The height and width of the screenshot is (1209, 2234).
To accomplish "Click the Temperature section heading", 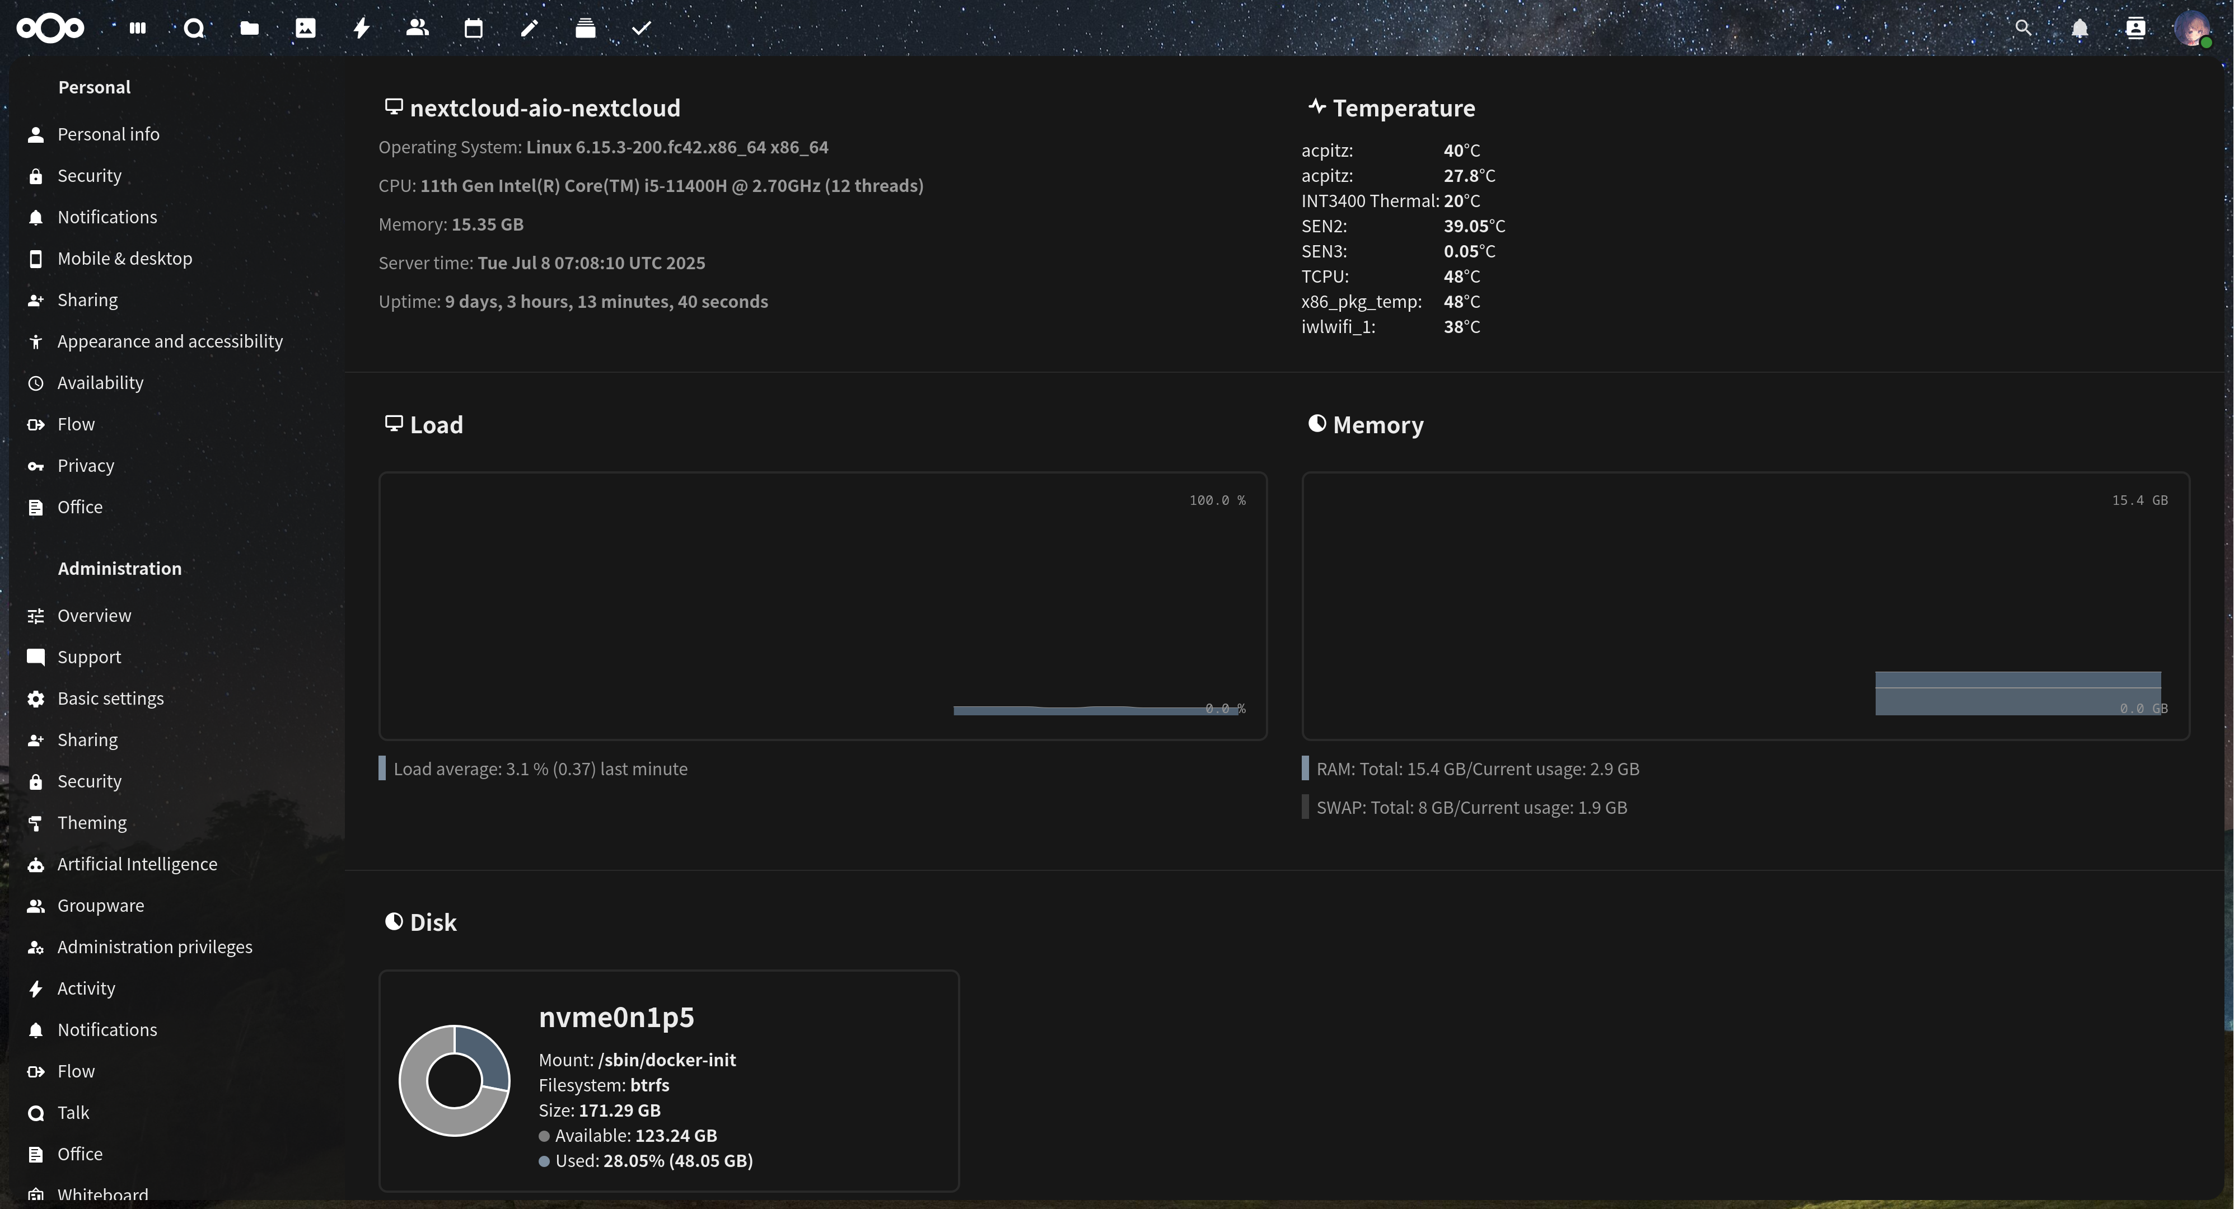I will (1403, 109).
